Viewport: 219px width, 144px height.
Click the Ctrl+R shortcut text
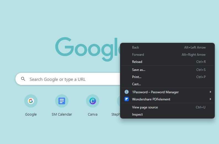click(x=201, y=62)
